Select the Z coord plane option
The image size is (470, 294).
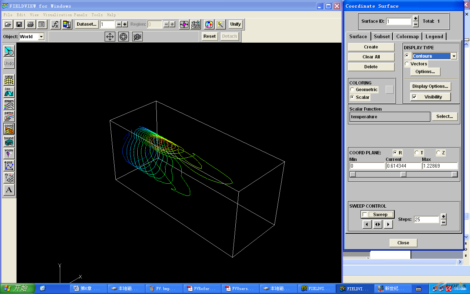pyautogui.click(x=438, y=153)
